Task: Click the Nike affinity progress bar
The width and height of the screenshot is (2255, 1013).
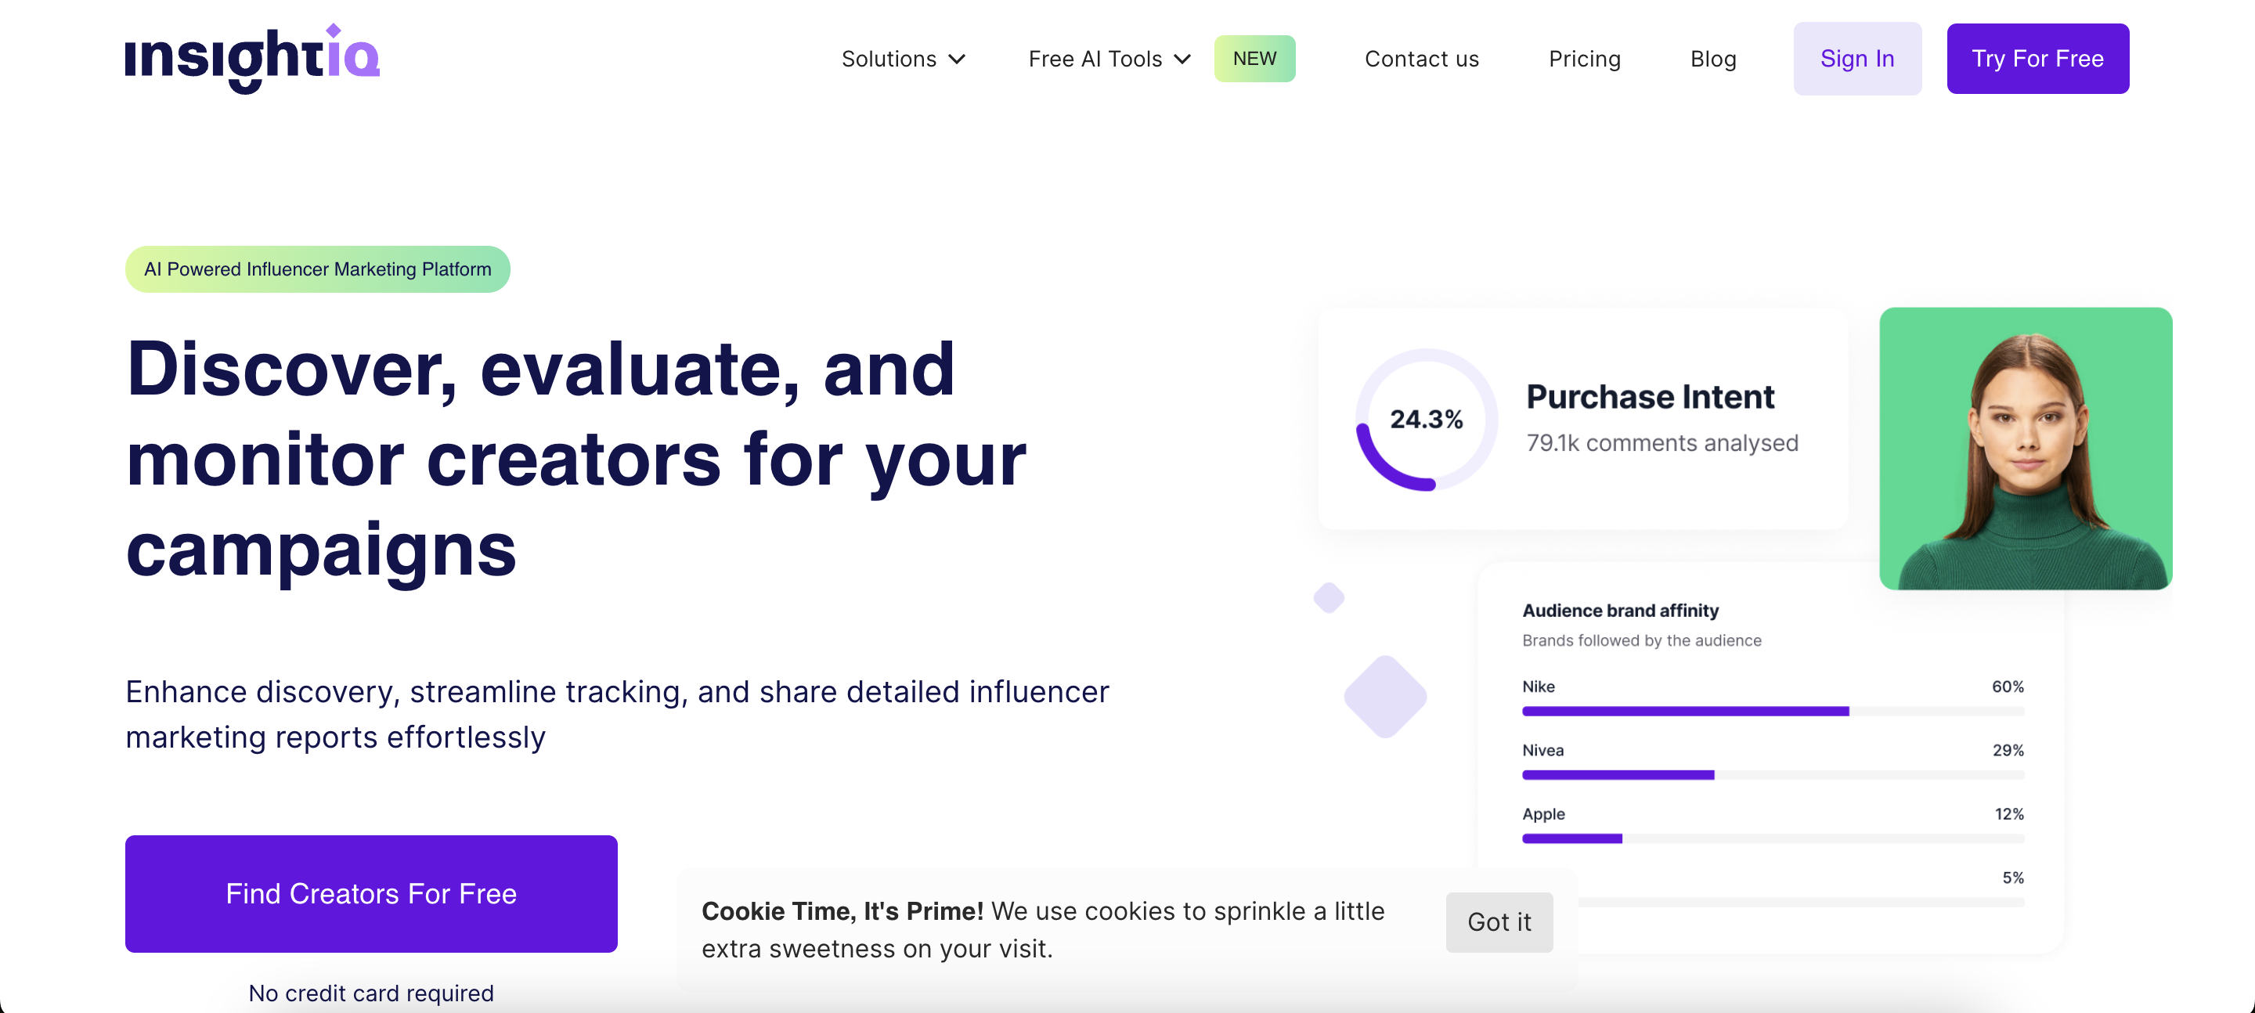Action: point(1772,711)
